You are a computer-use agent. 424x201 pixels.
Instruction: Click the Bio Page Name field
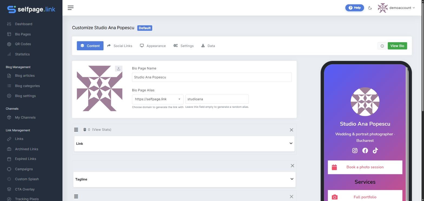[212, 77]
